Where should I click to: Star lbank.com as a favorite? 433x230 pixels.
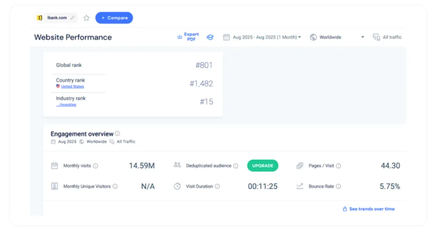(86, 18)
